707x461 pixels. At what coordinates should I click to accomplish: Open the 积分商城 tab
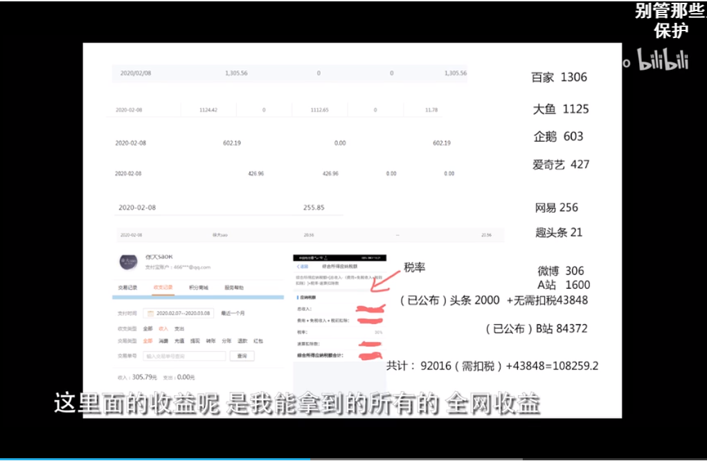[x=199, y=288]
